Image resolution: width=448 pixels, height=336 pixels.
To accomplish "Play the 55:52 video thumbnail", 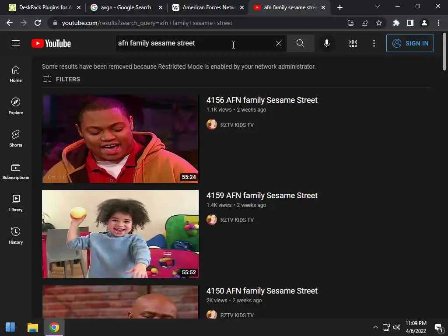I will [x=120, y=234].
